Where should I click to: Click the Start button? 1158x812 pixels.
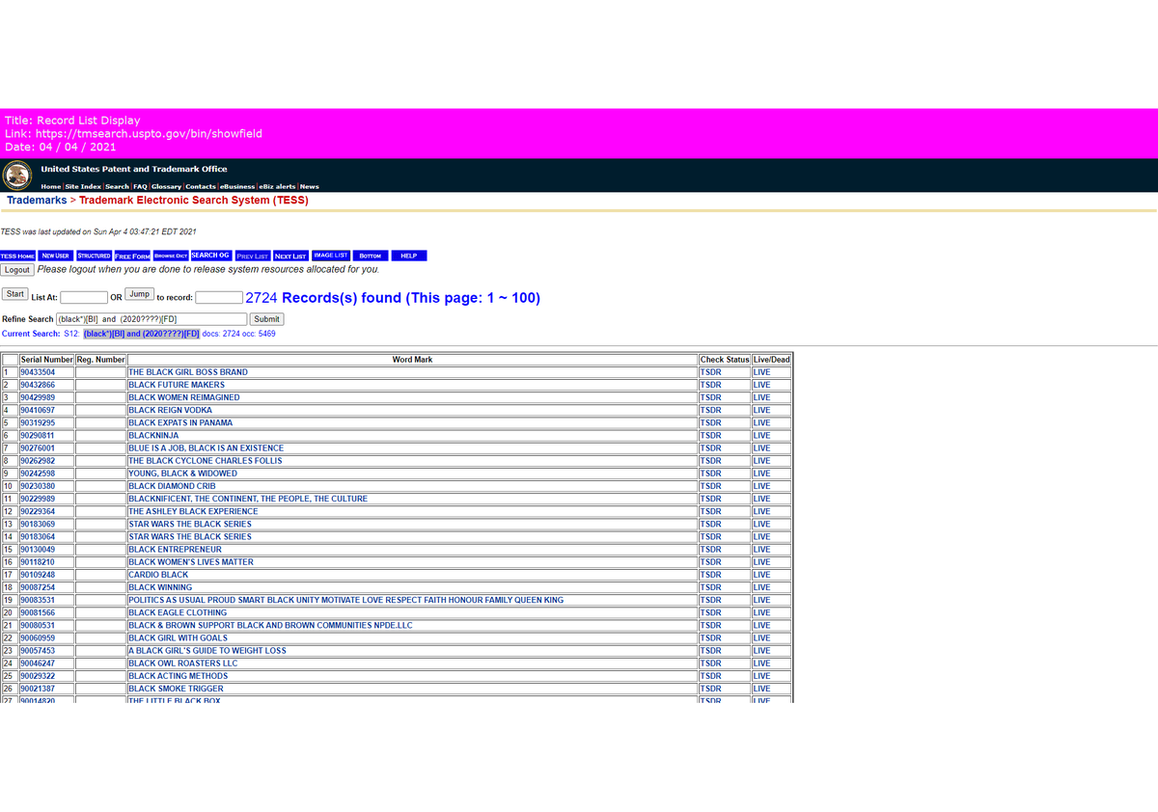pos(15,294)
